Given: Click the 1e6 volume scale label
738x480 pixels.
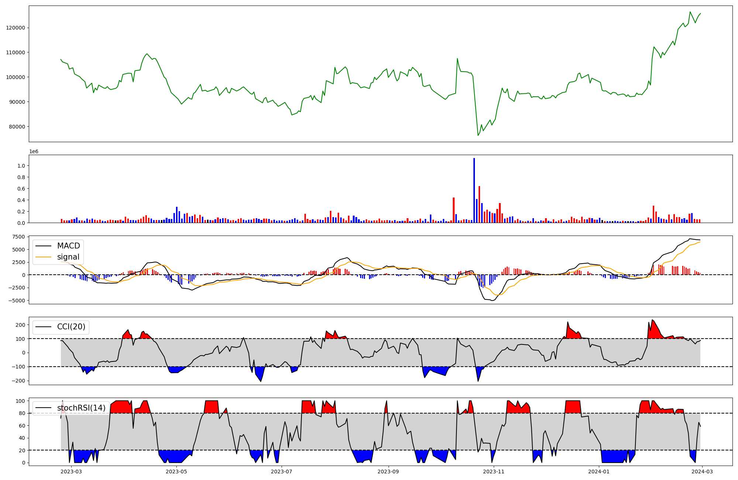Looking at the screenshot, I should [34, 152].
